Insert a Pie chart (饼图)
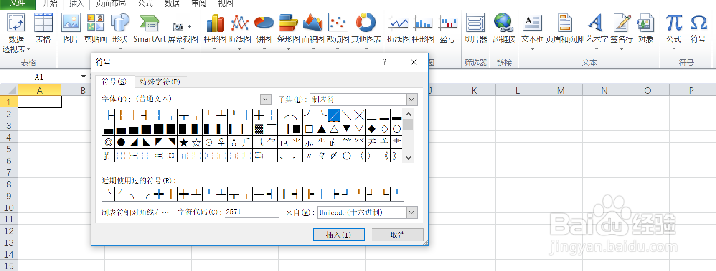This screenshot has width=716, height=271. coord(264,31)
